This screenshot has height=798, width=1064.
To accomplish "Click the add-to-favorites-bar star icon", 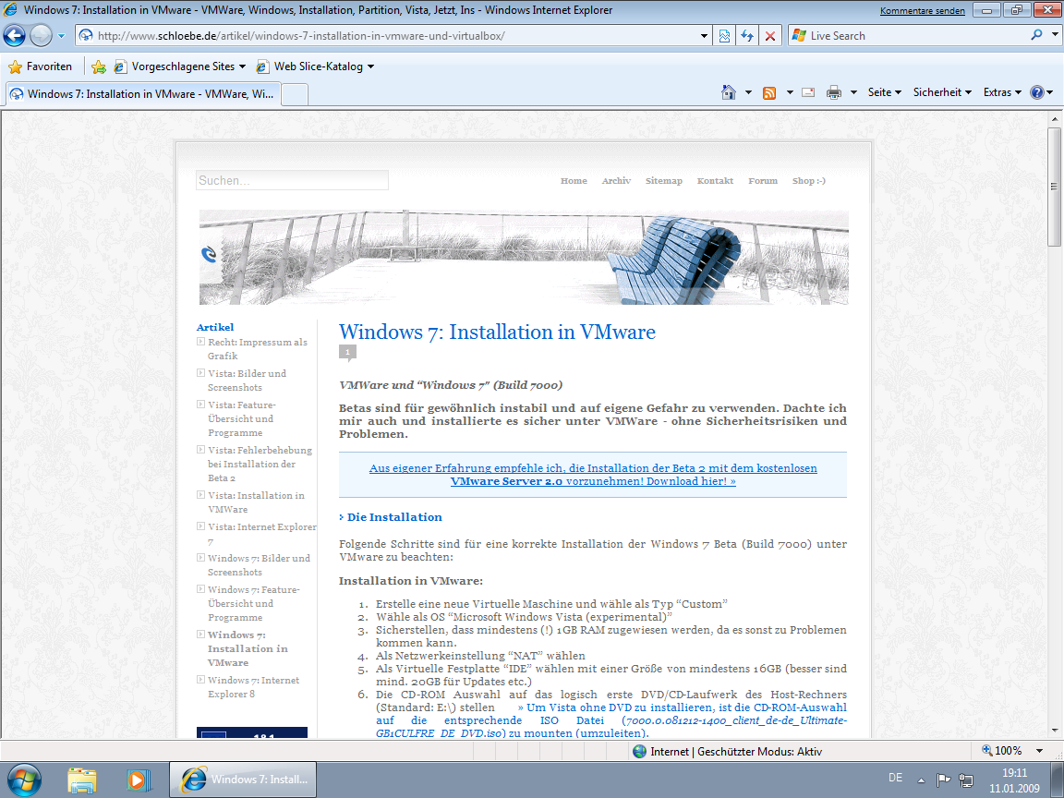I will click(99, 66).
